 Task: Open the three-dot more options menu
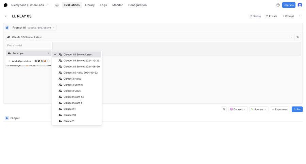coord(300,16)
